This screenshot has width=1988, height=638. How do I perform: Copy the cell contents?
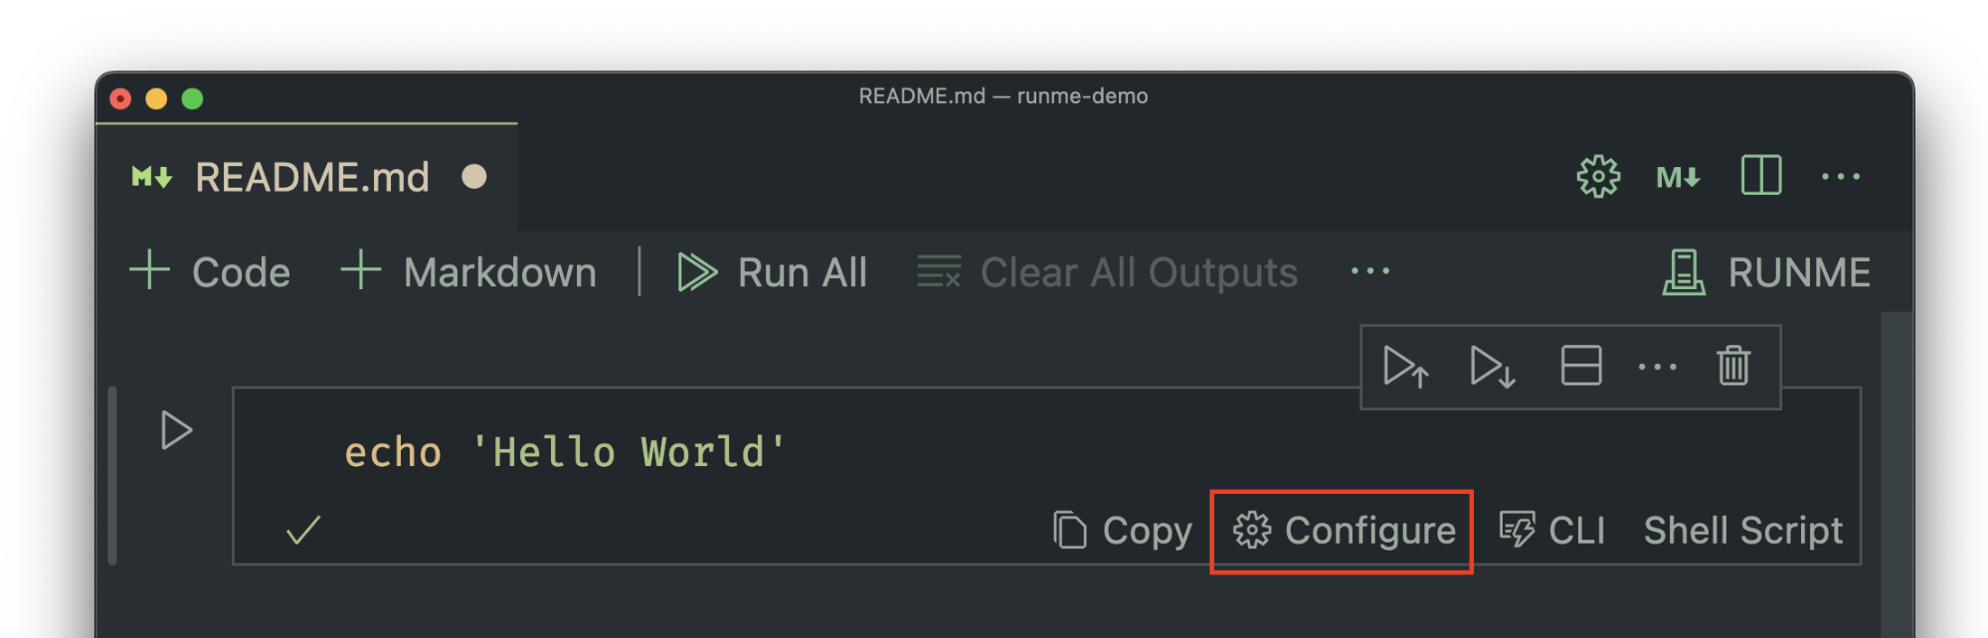point(1123,531)
